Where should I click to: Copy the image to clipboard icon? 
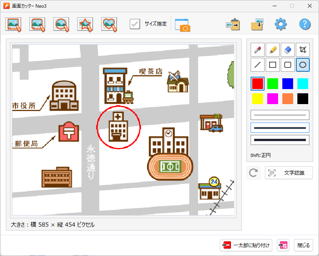point(233,24)
